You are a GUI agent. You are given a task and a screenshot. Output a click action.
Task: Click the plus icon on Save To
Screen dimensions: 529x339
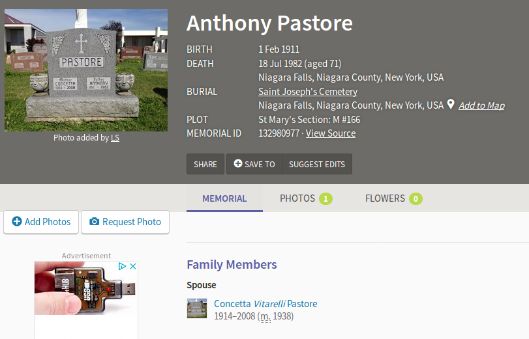[x=238, y=164]
